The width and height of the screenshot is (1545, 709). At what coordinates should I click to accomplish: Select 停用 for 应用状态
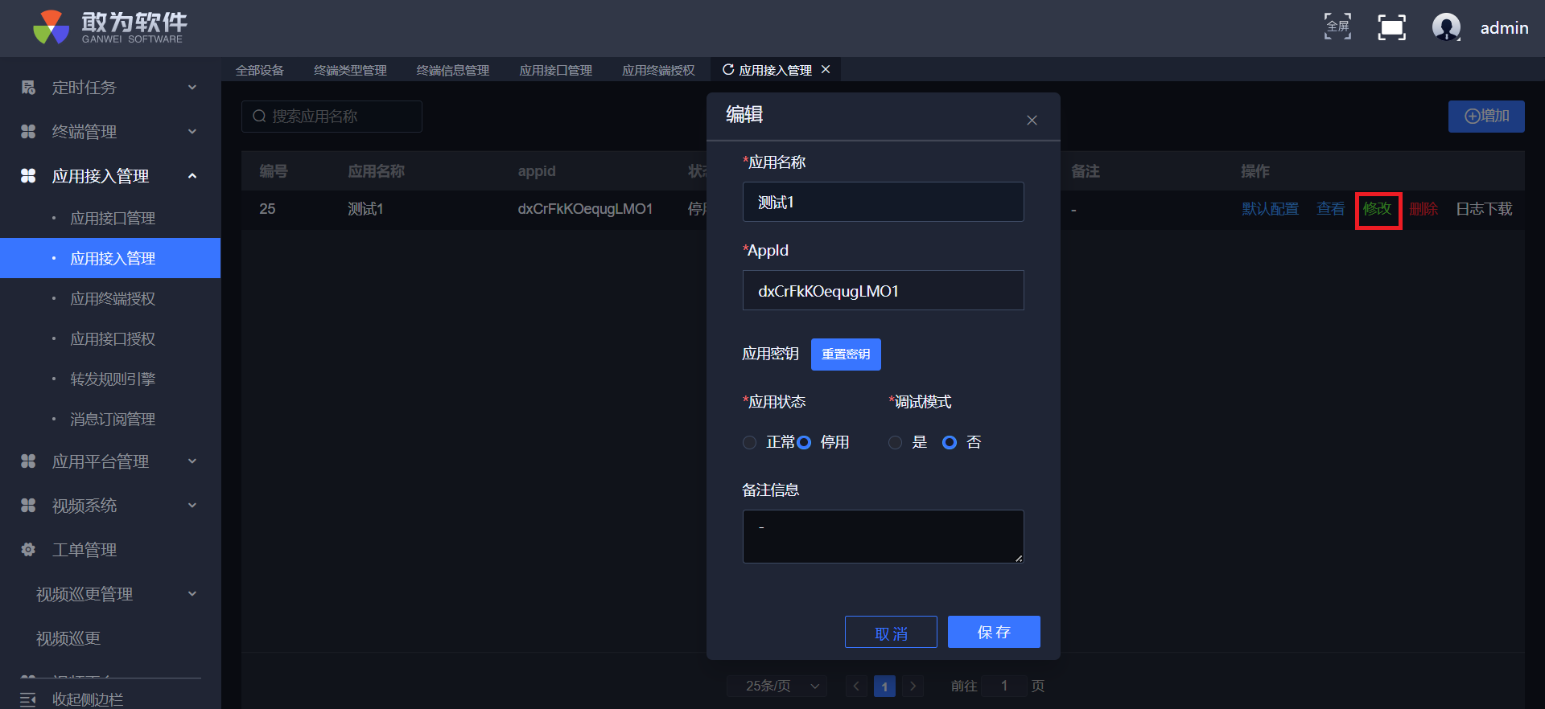pyautogui.click(x=804, y=442)
